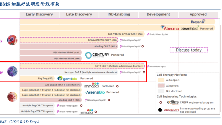Image resolution: width=222 pixels, height=125 pixels.
Task: Click the Abecma logo
Action: 170,28
